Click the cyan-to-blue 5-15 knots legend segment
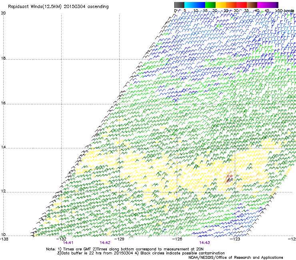 pos(195,5)
